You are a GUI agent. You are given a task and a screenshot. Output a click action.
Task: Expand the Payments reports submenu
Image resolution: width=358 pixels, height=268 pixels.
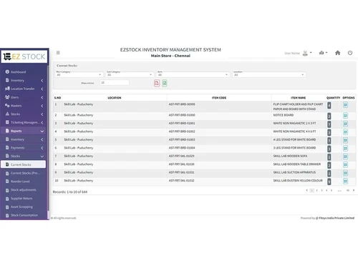pos(24,148)
